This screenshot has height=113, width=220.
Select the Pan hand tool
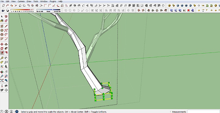point(6,72)
